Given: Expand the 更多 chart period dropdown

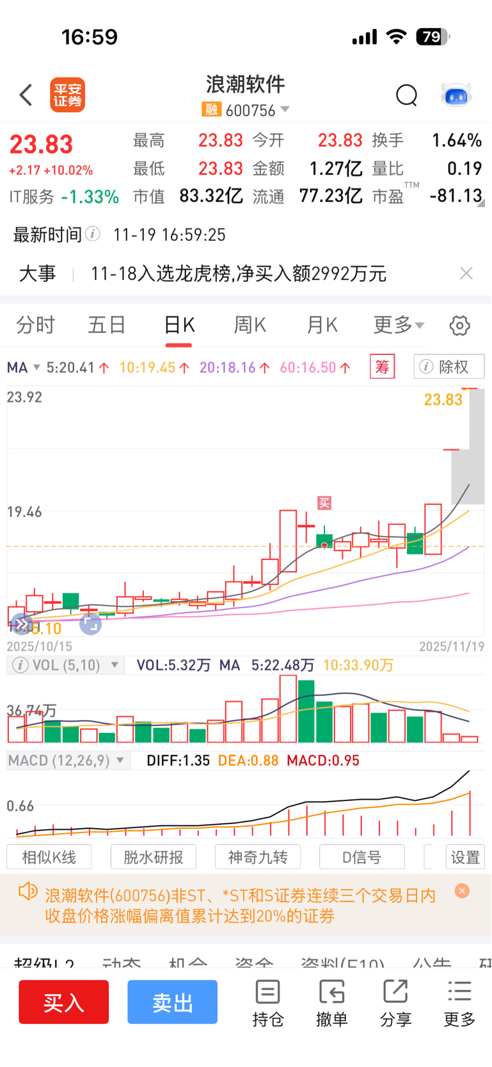Looking at the screenshot, I should click(399, 325).
